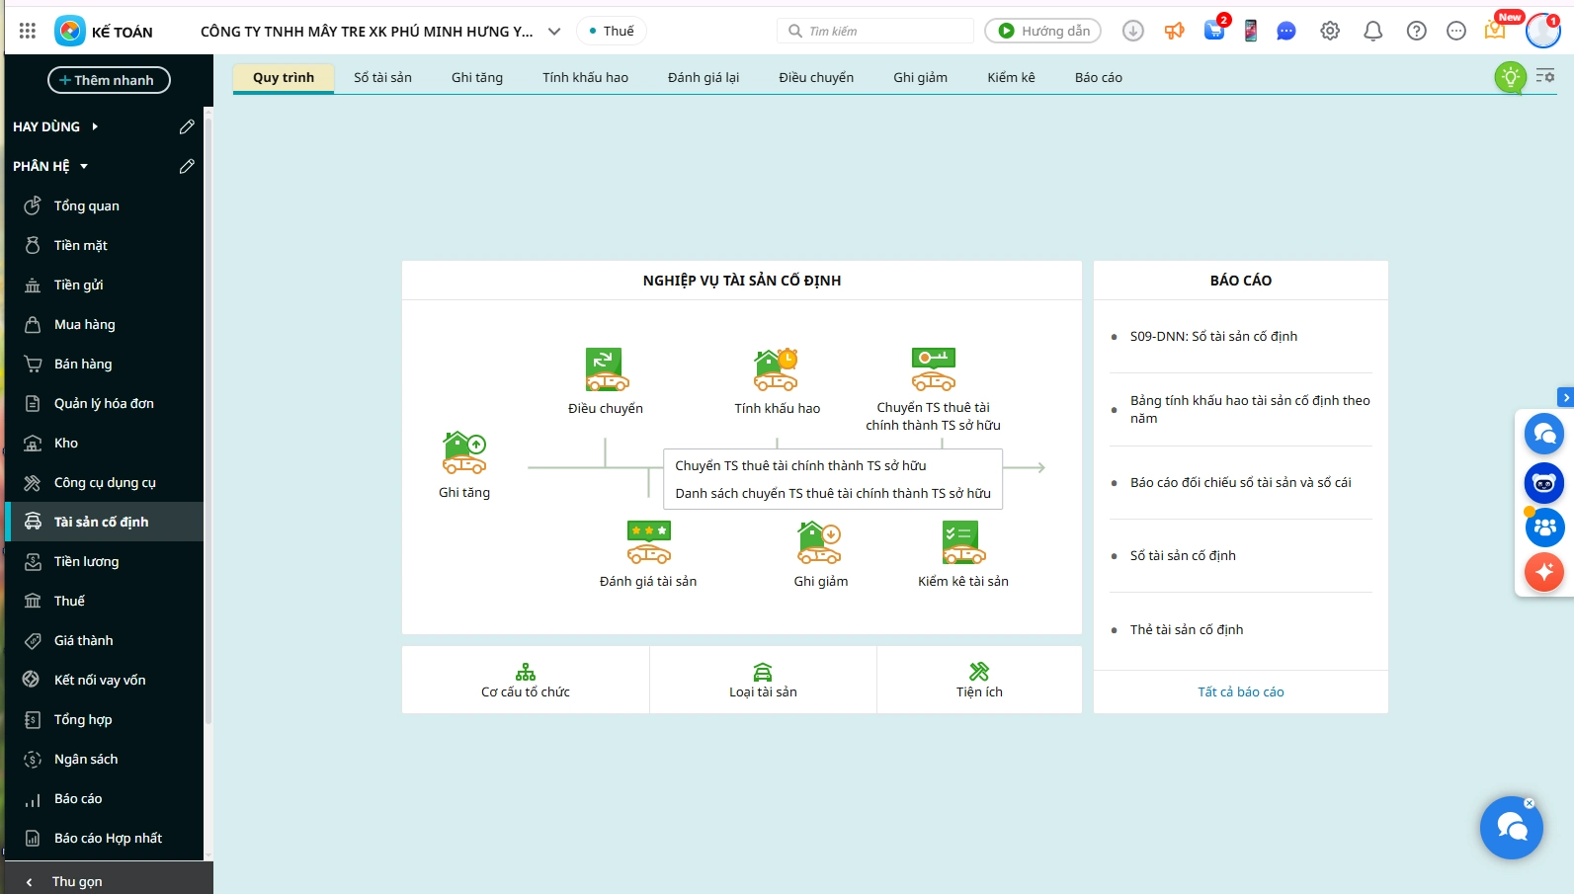Click the Thêm nhanh button
This screenshot has height=894, width=1574.
coord(109,80)
